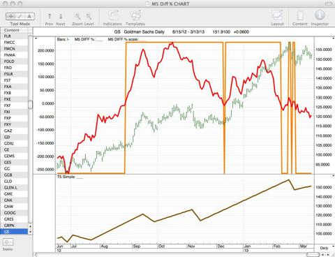
Task: Select GOOG in the symbol list
Action: pos(14,213)
